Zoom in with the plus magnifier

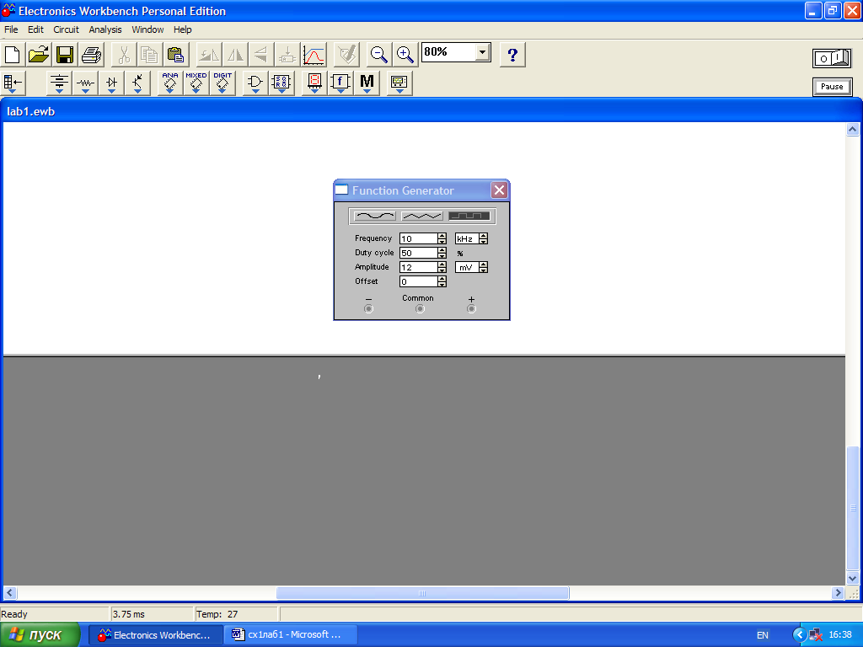(x=405, y=55)
